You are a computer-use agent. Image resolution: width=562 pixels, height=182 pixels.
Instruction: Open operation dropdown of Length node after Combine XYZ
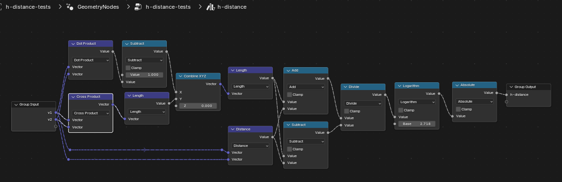click(x=251, y=86)
